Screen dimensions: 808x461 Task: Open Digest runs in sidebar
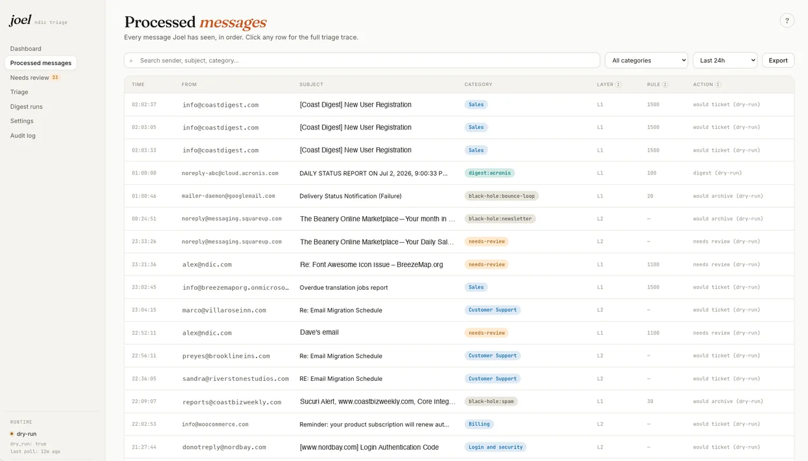[26, 107]
